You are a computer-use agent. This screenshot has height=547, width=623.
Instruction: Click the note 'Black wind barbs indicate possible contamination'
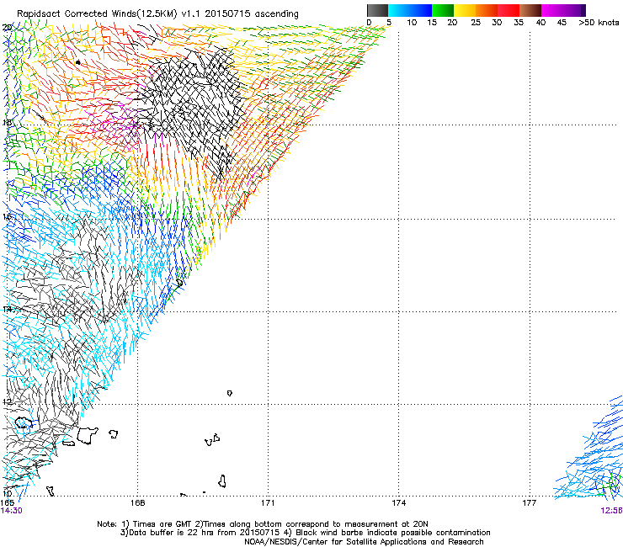pyautogui.click(x=393, y=533)
